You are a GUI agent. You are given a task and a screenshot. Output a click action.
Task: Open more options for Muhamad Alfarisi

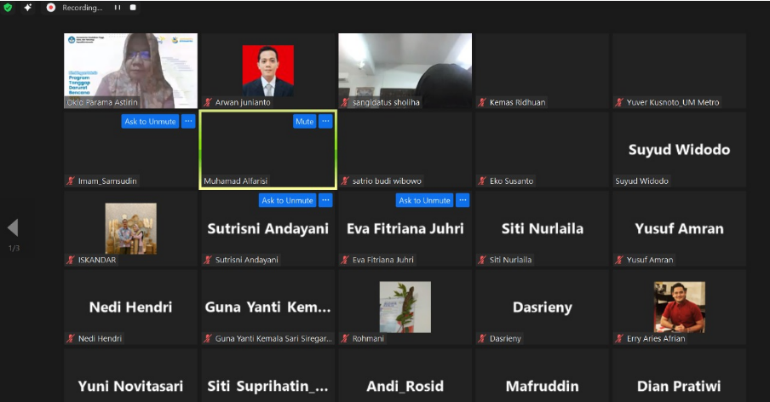tap(325, 122)
